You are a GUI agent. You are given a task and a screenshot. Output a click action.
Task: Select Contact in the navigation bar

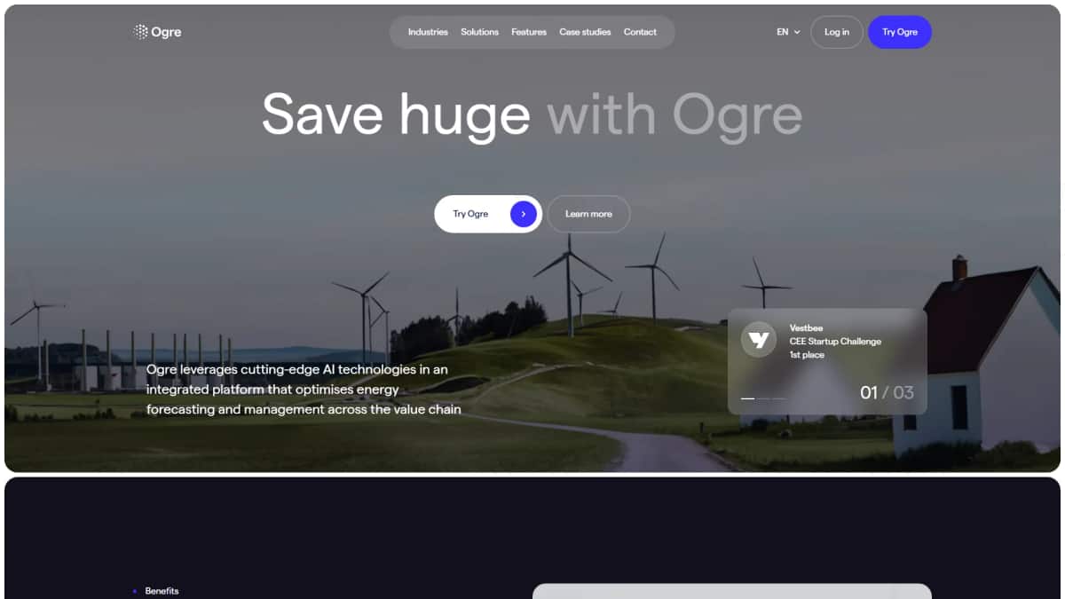click(x=640, y=32)
